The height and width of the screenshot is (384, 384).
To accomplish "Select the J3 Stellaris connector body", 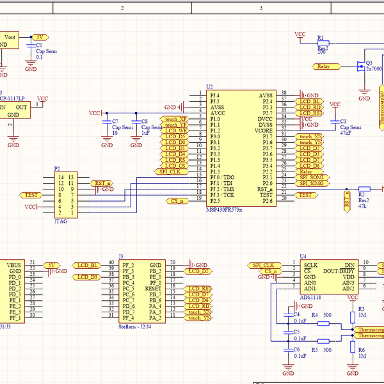I will coord(142,291).
